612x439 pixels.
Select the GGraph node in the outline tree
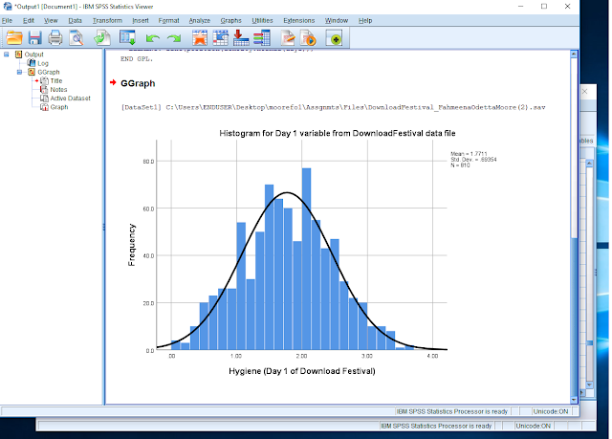[x=49, y=72]
